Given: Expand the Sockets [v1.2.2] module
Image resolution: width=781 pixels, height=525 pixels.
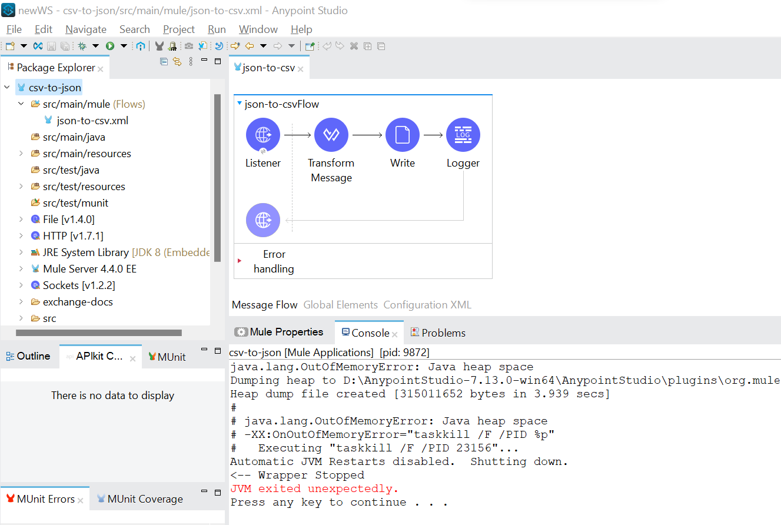Looking at the screenshot, I should [x=21, y=285].
